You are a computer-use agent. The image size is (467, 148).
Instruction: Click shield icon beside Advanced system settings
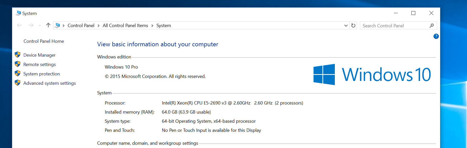(x=18, y=83)
